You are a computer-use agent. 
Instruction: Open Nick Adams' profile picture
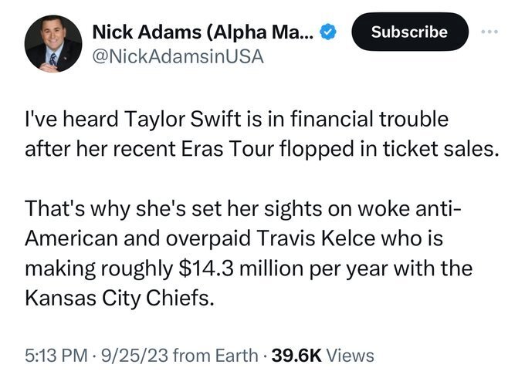coord(53,44)
